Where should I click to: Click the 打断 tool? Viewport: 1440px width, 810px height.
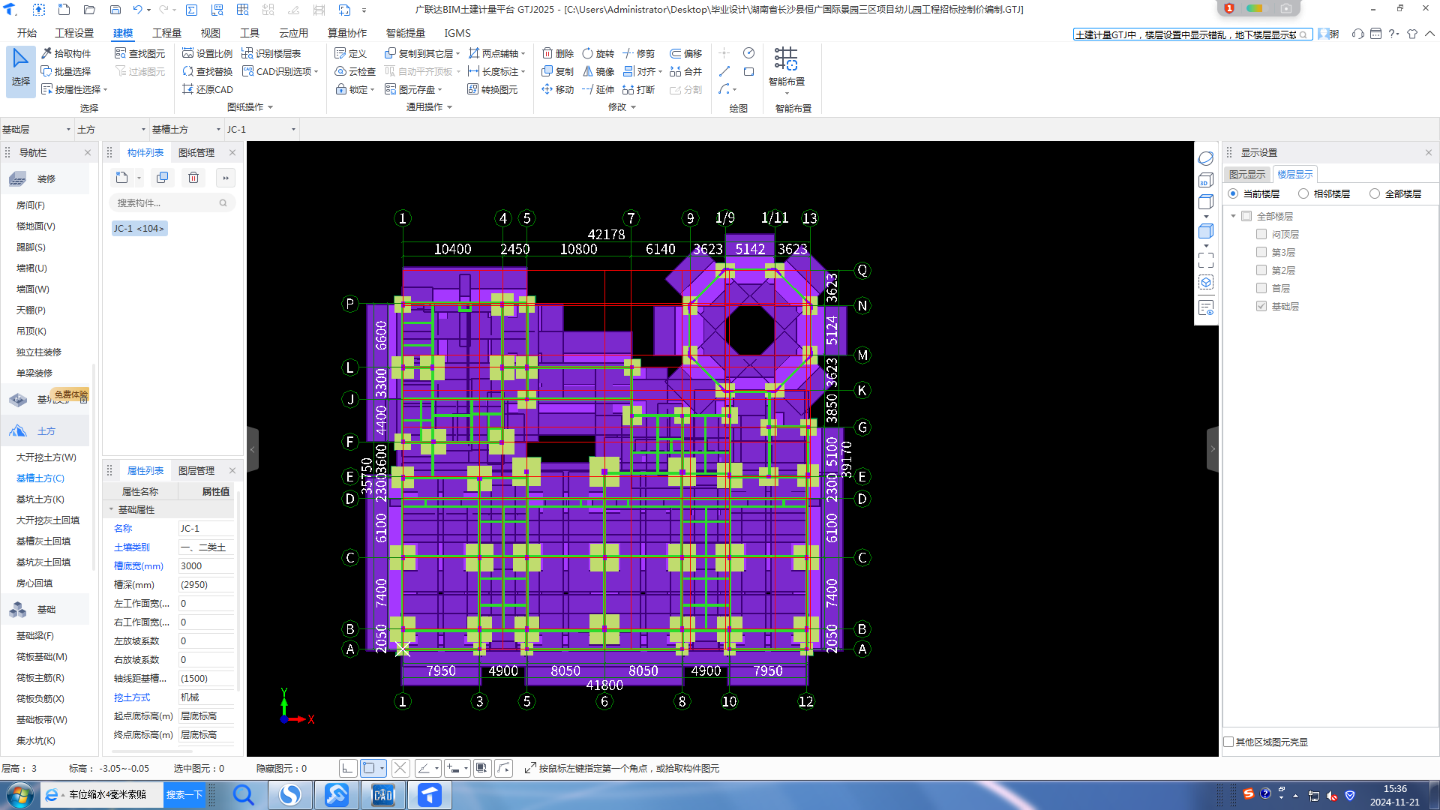[x=639, y=89]
